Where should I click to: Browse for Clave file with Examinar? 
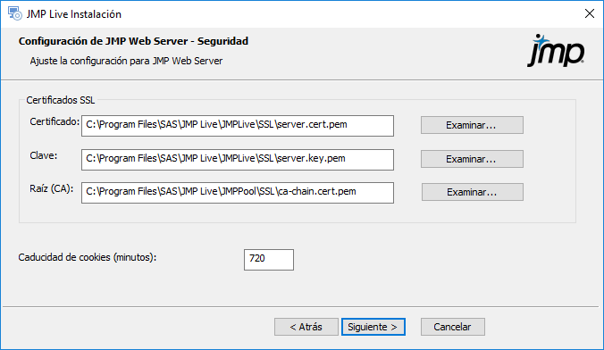[x=472, y=159]
